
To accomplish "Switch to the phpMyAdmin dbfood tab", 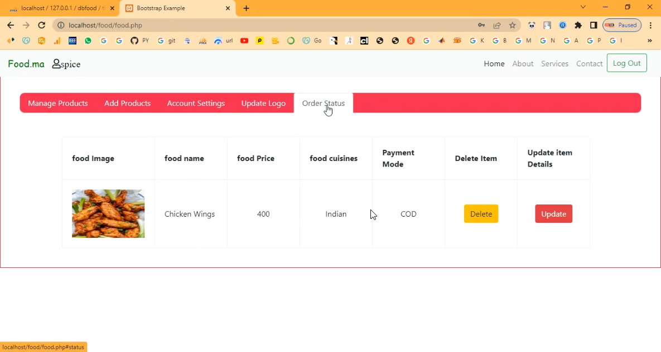I will (60, 8).
